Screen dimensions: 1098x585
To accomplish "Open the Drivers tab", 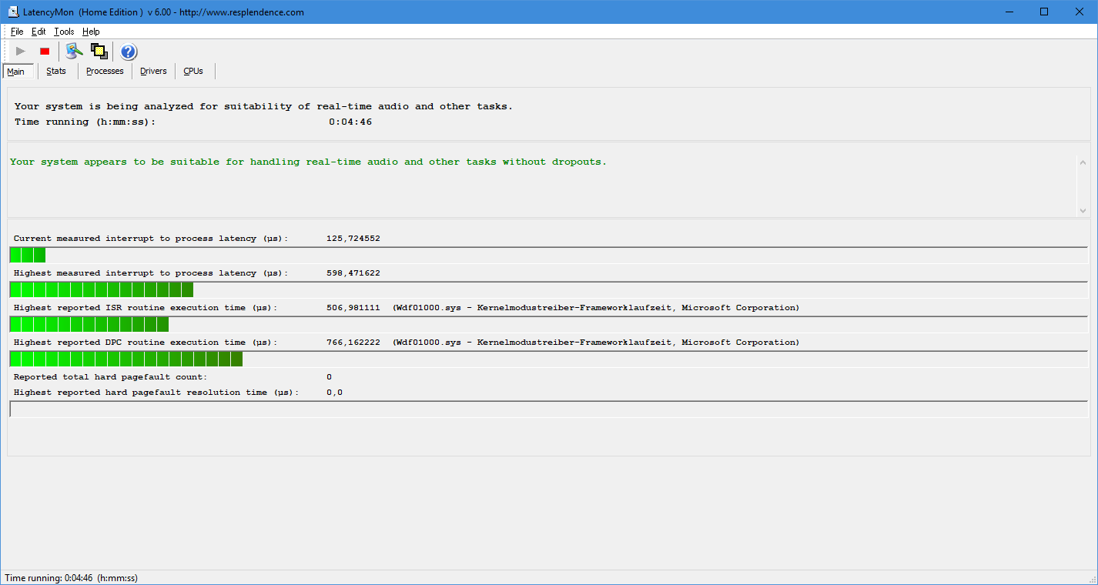I will point(153,71).
